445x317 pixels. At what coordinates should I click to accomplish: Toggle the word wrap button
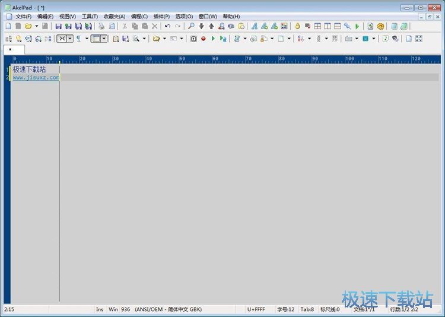62,39
